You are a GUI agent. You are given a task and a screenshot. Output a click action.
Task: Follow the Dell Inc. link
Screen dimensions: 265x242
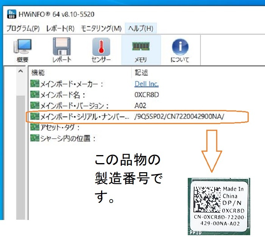(x=147, y=84)
